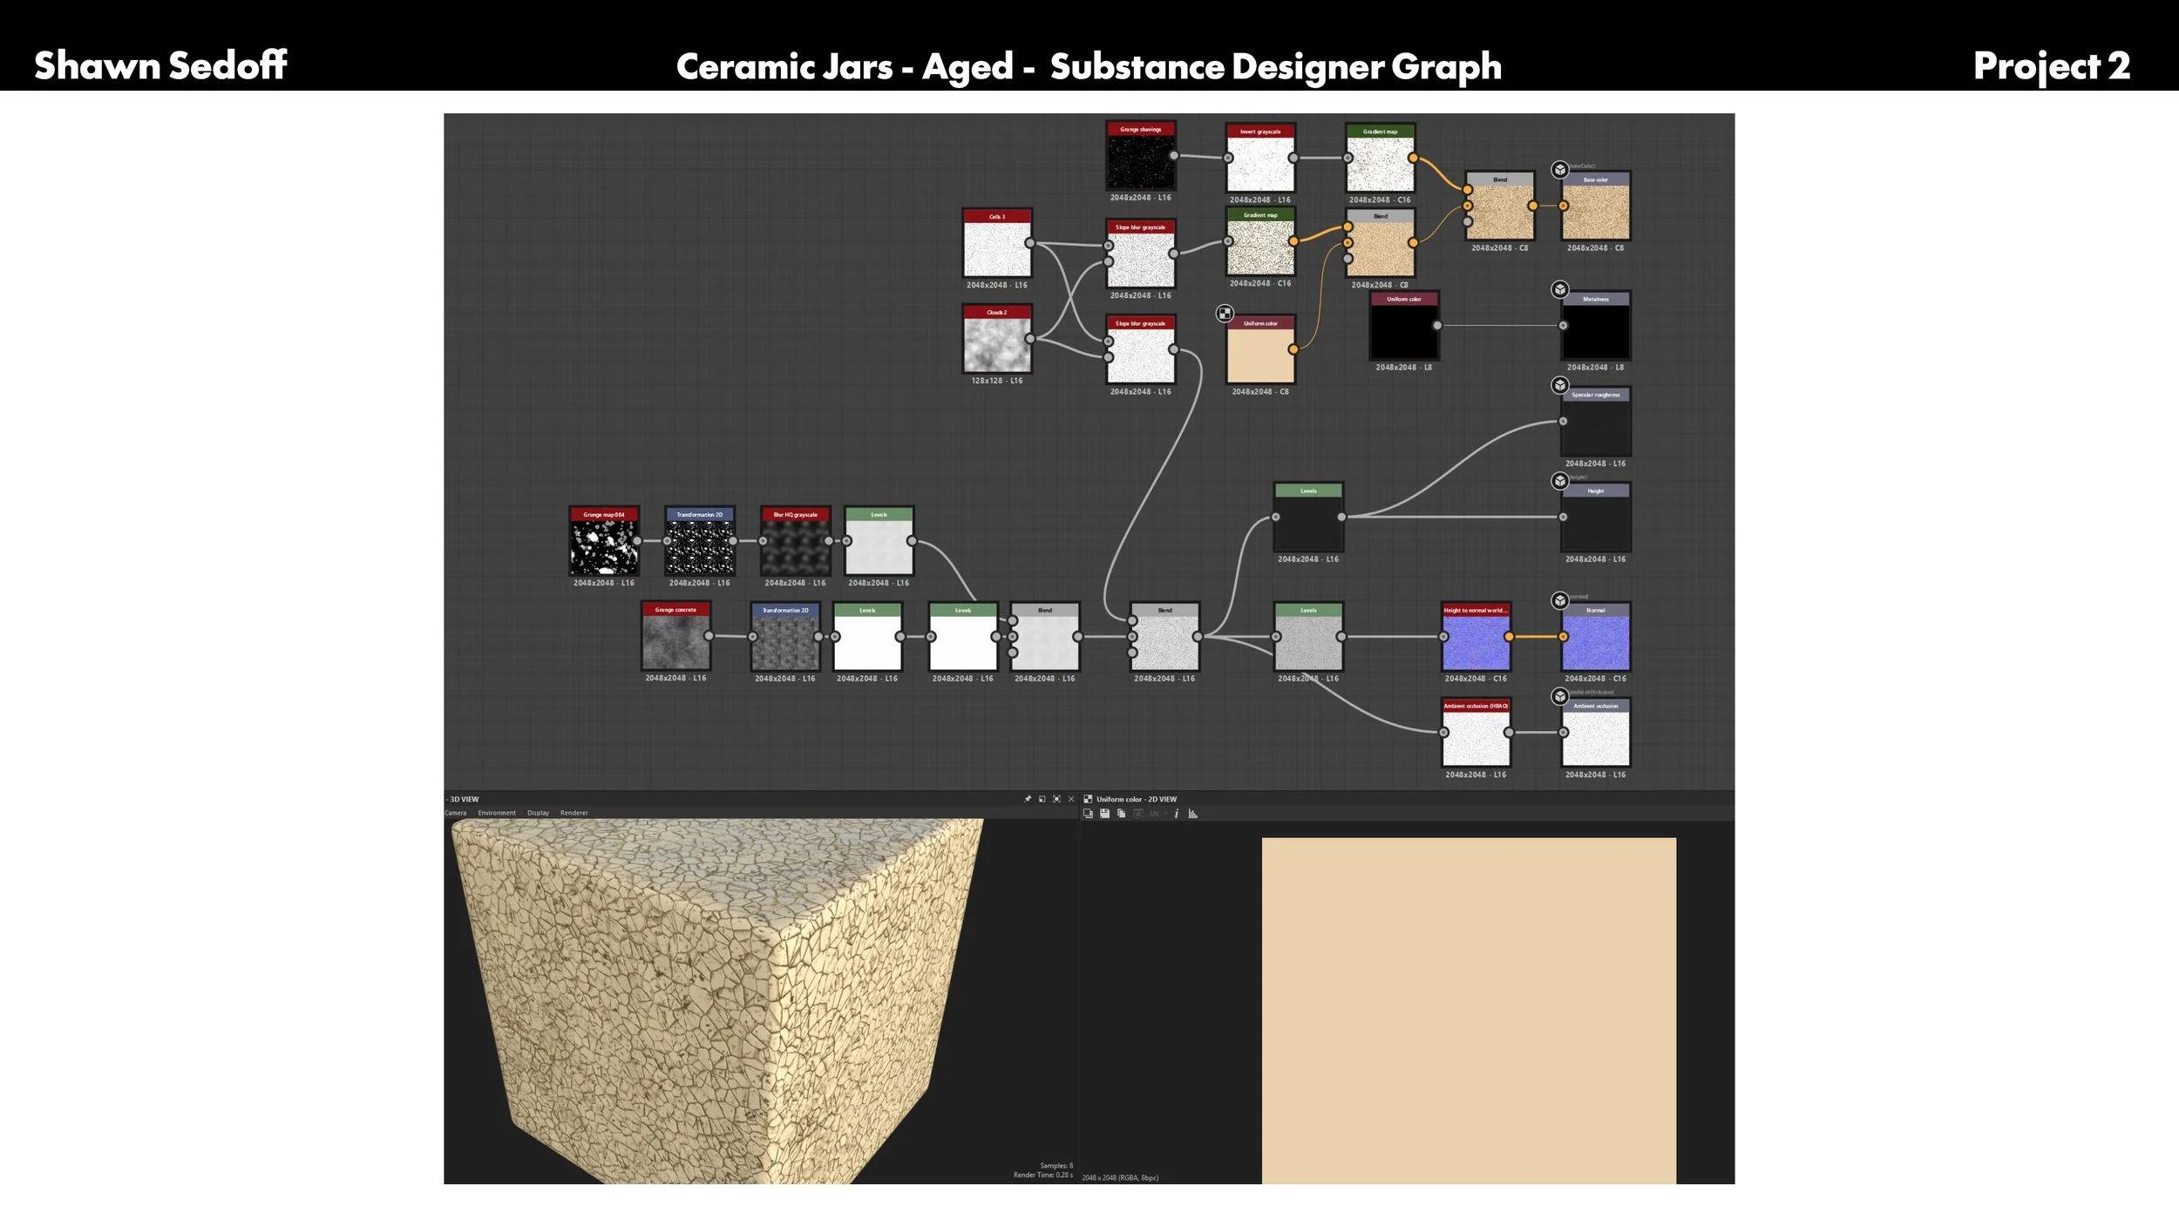
Task: Select the Height output node
Action: click(1596, 517)
